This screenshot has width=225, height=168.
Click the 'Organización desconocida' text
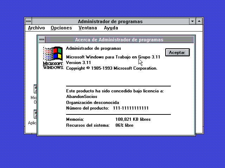pyautogui.click(x=92, y=103)
